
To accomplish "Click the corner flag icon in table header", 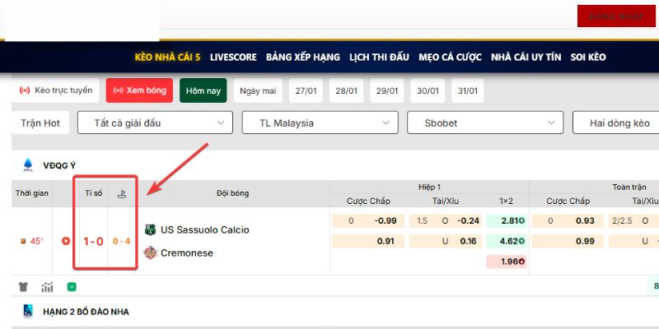I will click(120, 193).
